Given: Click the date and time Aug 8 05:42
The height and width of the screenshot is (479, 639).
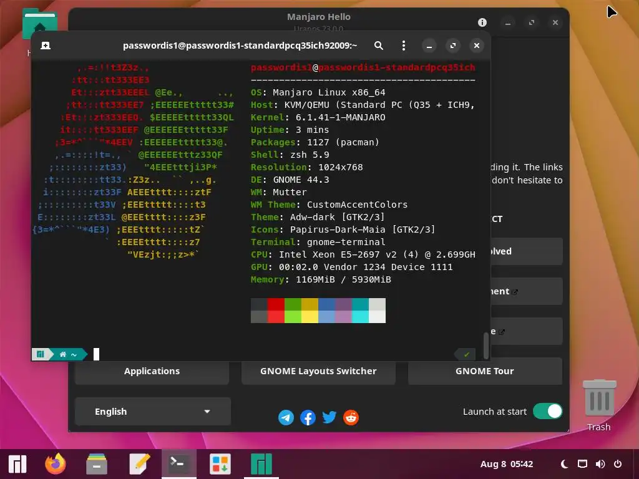Looking at the screenshot, I should pos(507,464).
